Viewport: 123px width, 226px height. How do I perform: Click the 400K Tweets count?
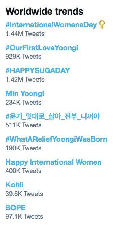tap(23, 171)
